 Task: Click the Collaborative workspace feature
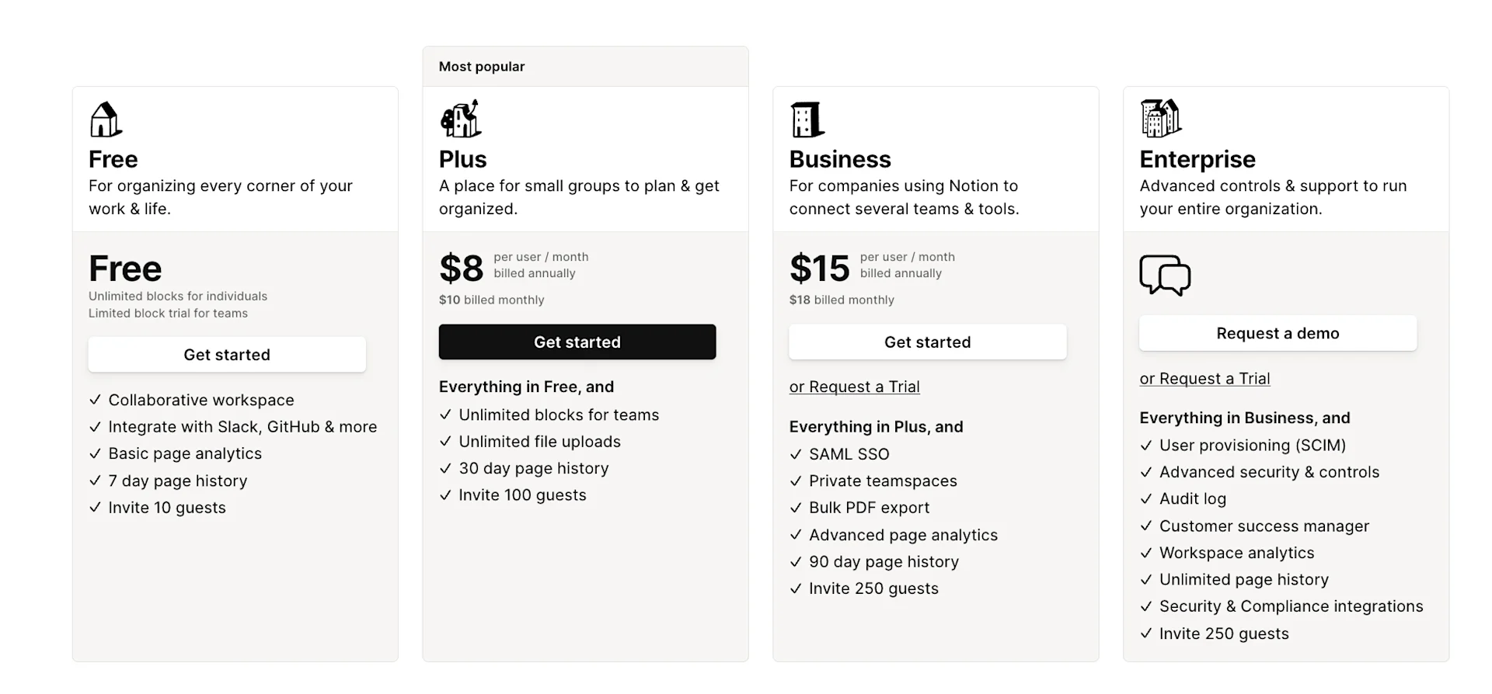coord(201,400)
